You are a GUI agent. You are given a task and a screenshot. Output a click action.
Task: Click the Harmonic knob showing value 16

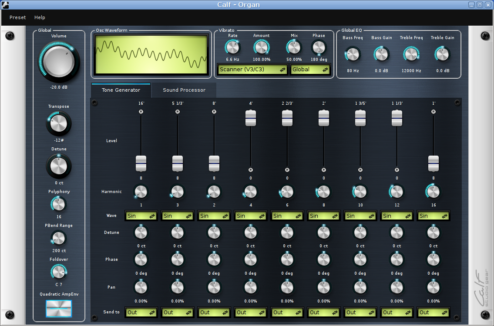click(434, 192)
